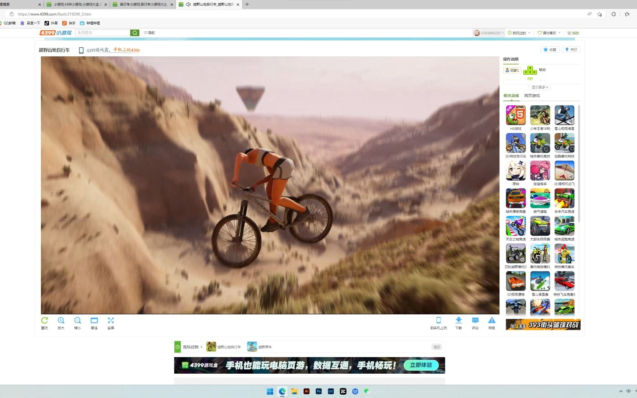Image resolution: width=637 pixels, height=398 pixels.
Task: Click the 玩家1 player button
Action: tap(512, 70)
